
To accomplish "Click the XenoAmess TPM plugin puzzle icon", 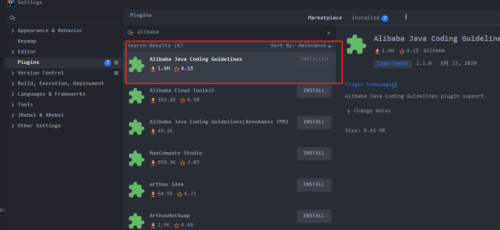I will (136, 127).
